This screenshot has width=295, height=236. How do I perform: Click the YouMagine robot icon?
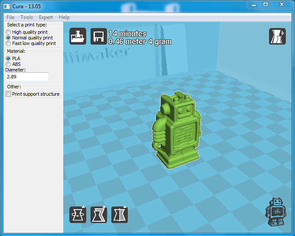coord(276,212)
